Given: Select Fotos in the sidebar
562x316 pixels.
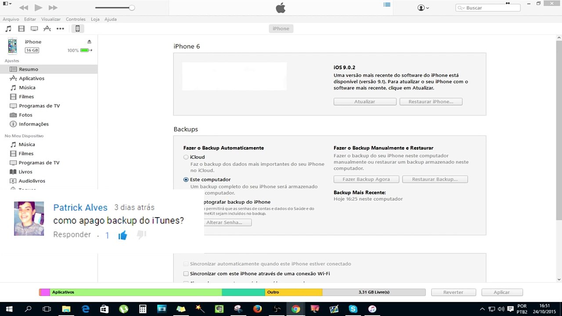Looking at the screenshot, I should coord(49,115).
